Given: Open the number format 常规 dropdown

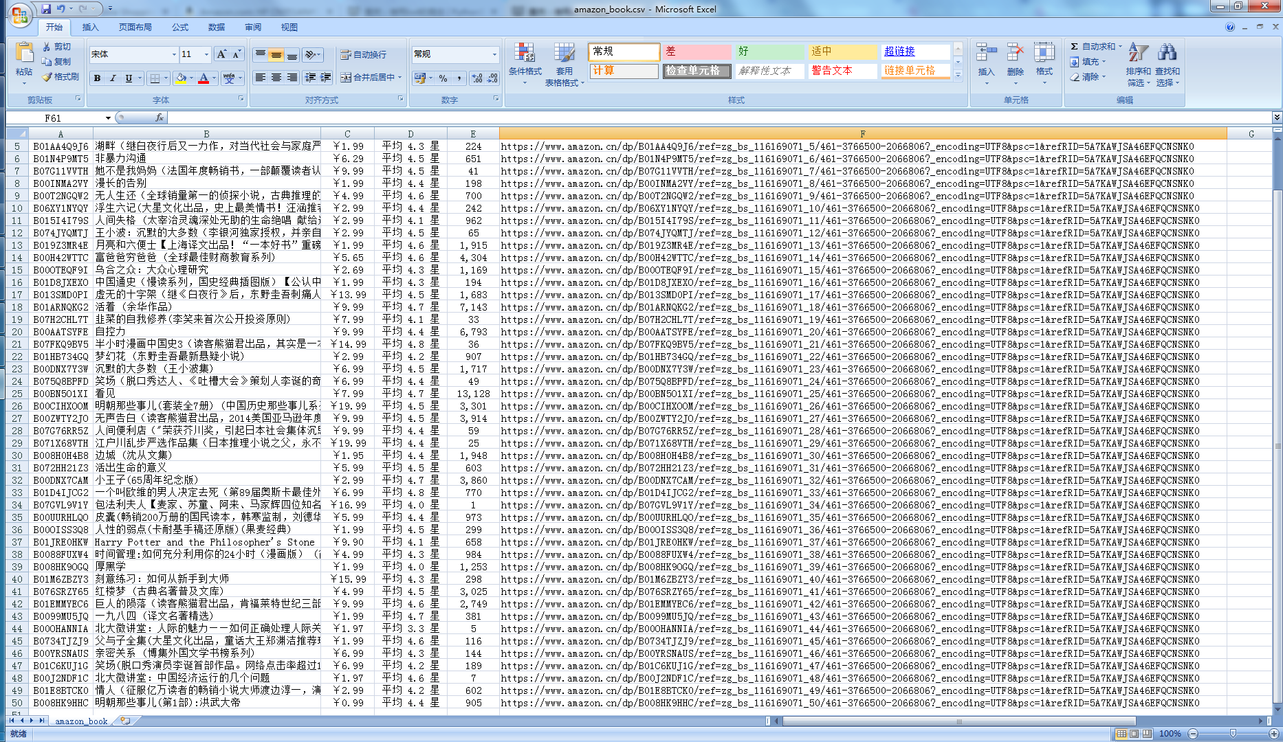Looking at the screenshot, I should pyautogui.click(x=494, y=54).
